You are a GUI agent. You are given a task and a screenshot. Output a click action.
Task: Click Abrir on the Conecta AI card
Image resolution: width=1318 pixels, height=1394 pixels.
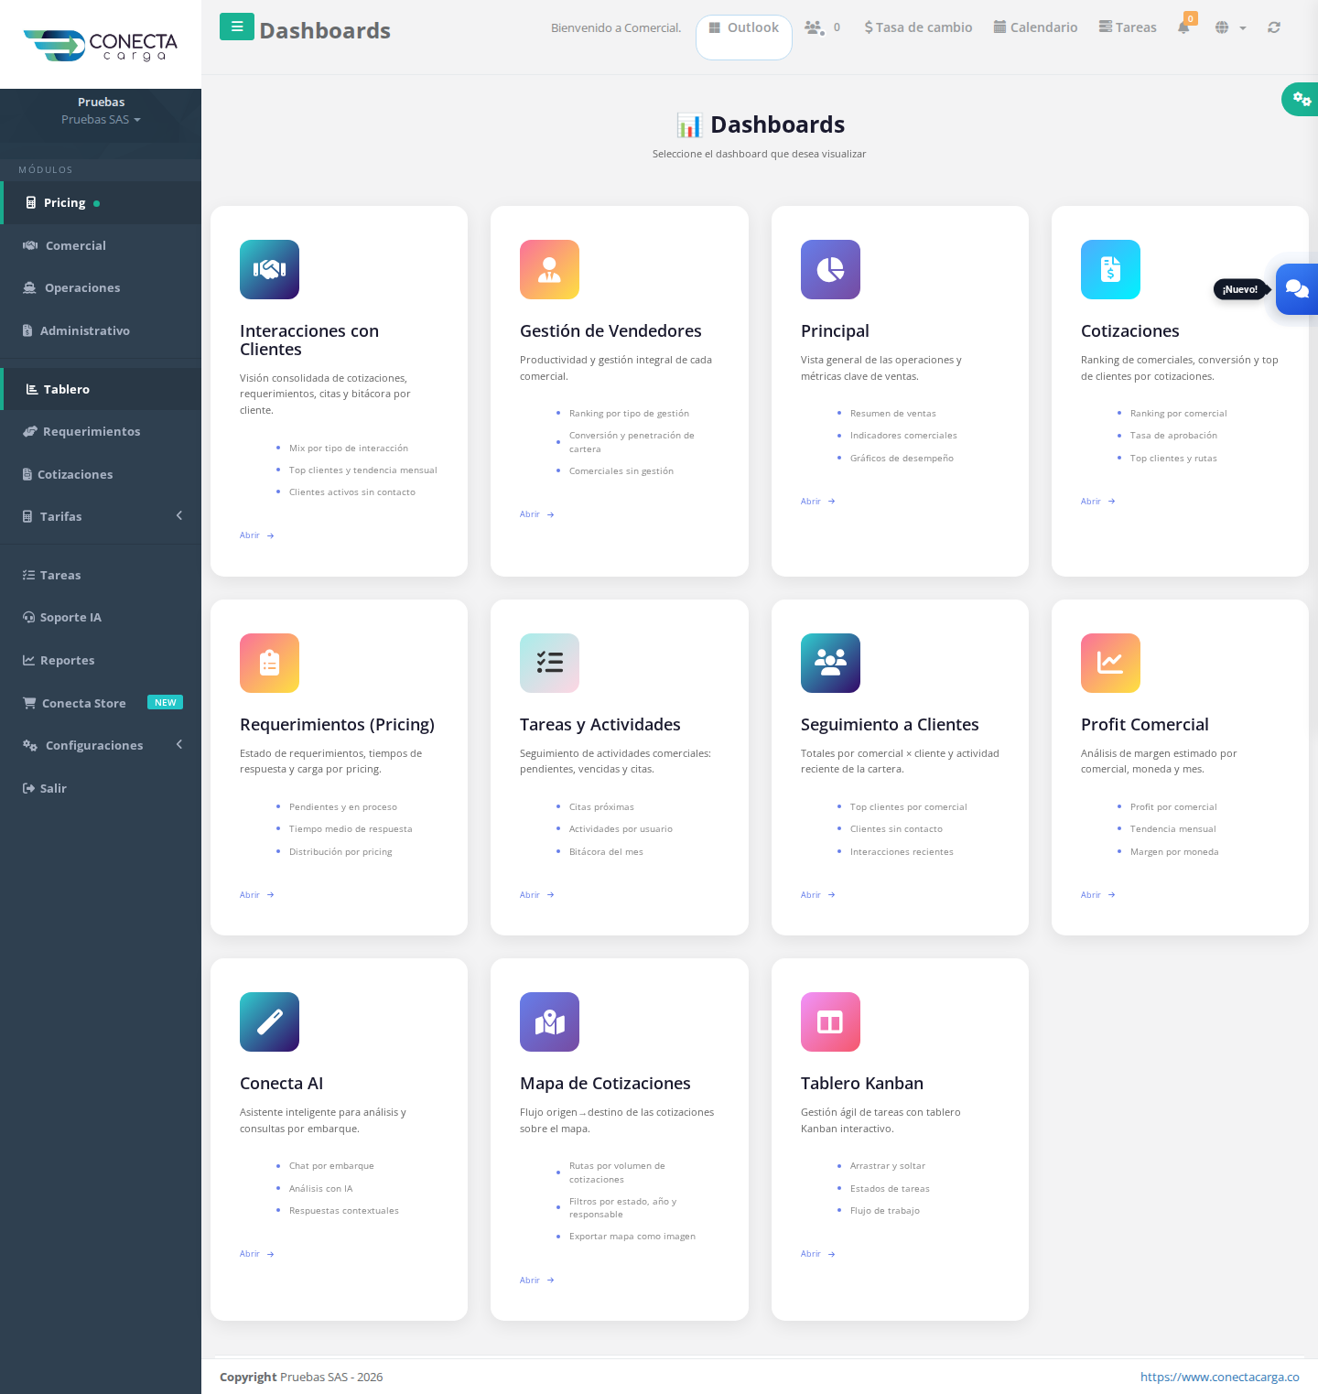pos(257,1254)
